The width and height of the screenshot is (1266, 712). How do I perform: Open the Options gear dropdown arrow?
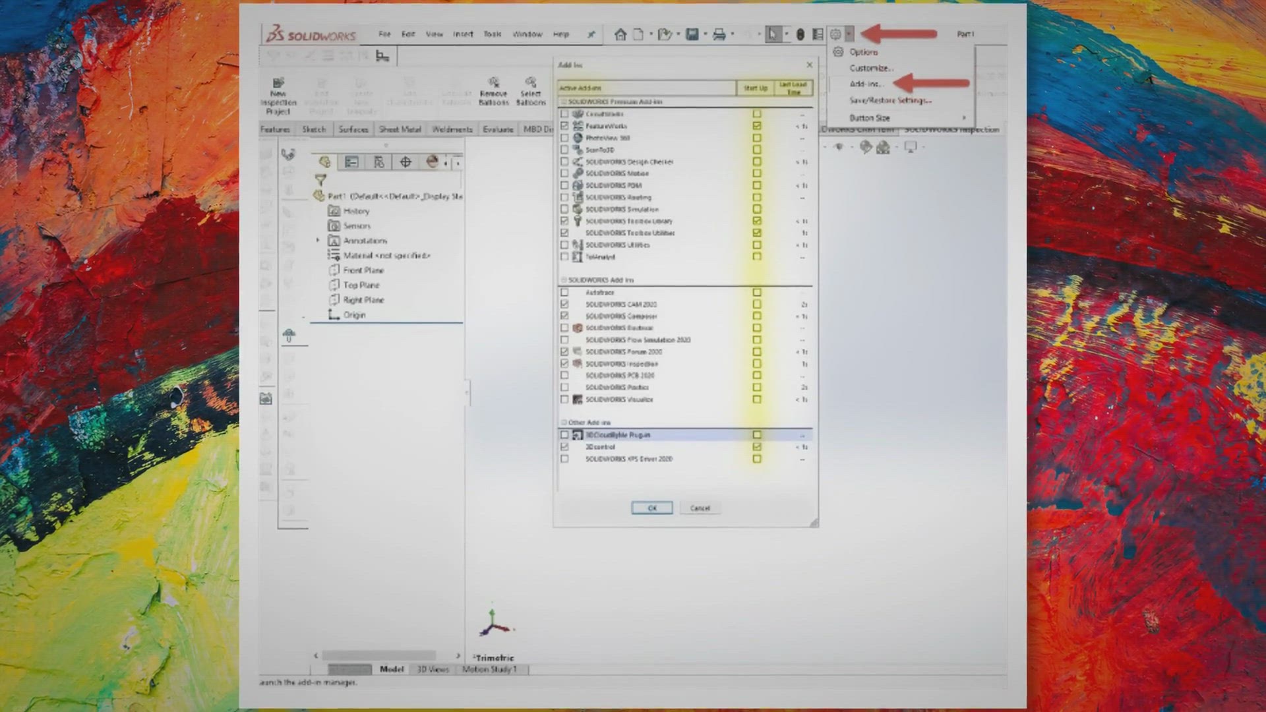[x=849, y=34]
